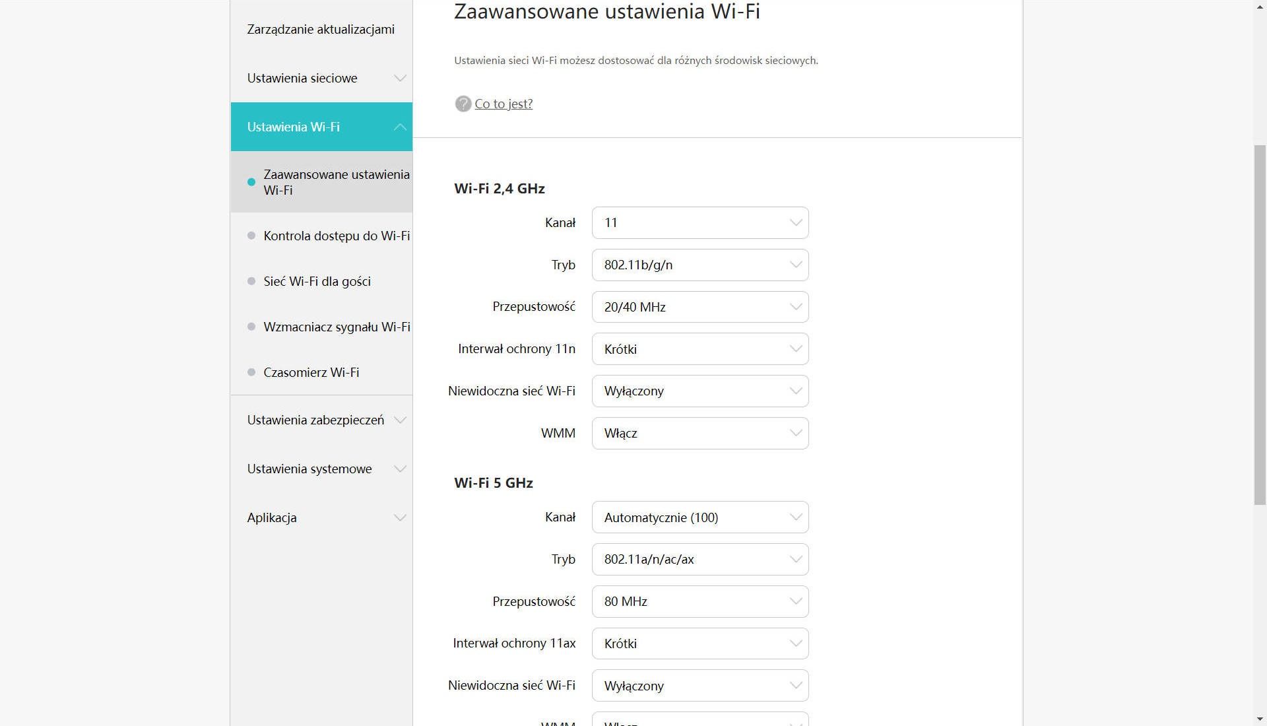Click the 'Interwał ochrony 11n' label
The image size is (1267, 726).
tap(517, 349)
